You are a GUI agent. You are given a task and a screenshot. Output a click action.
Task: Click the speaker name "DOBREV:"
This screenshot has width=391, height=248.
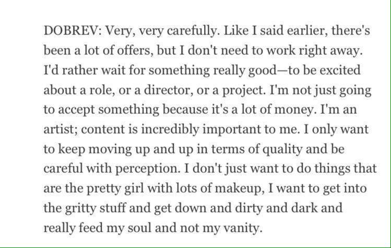pos(73,31)
